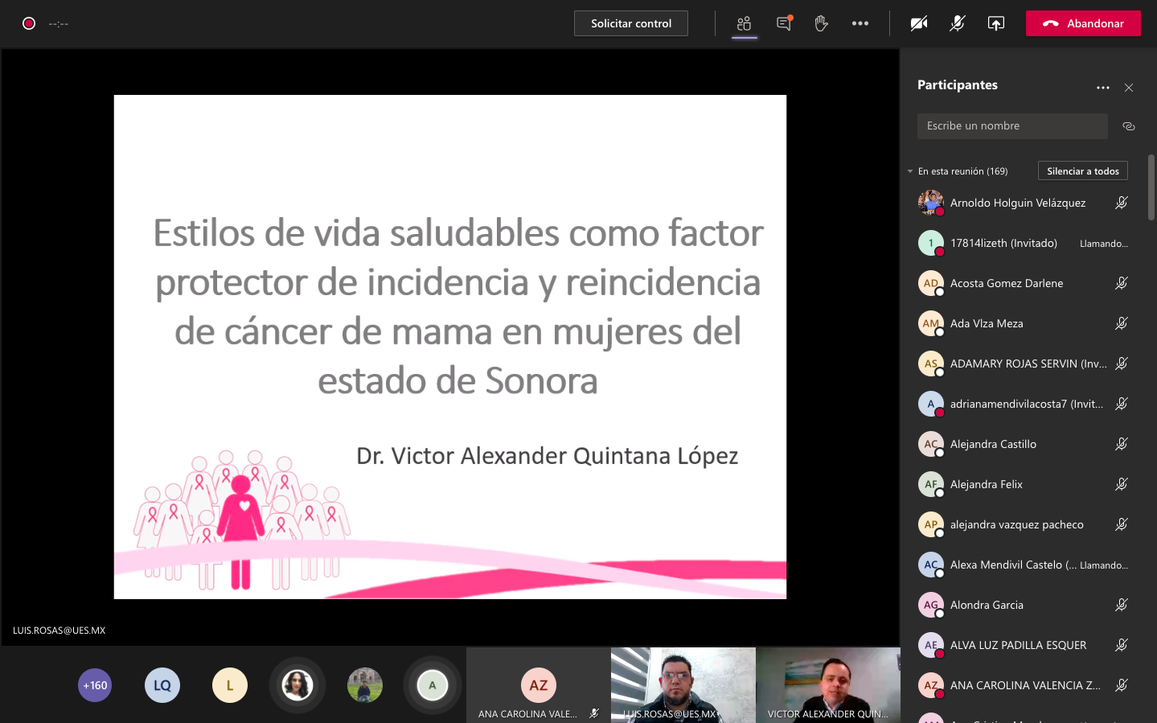Open the meeting chat
The height and width of the screenshot is (723, 1157).
coord(782,23)
